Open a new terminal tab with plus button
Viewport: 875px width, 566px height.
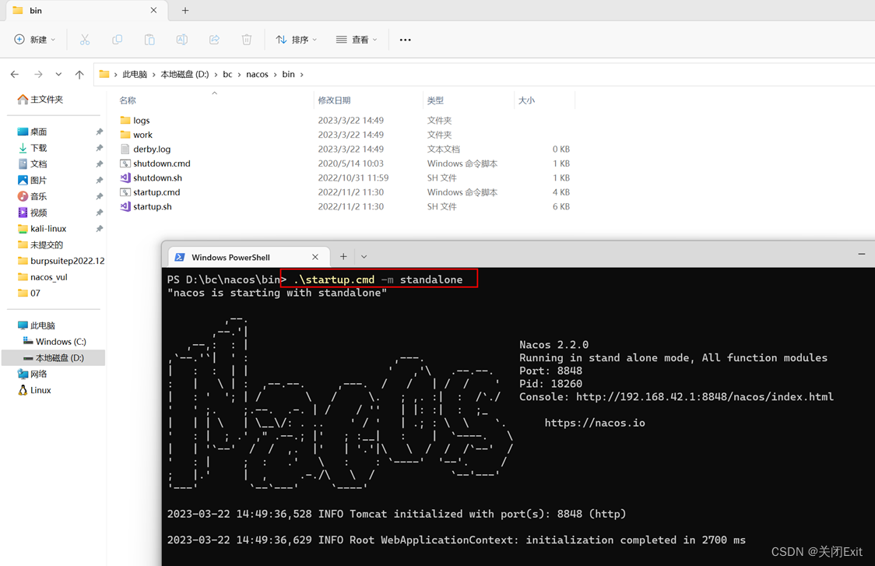[343, 257]
